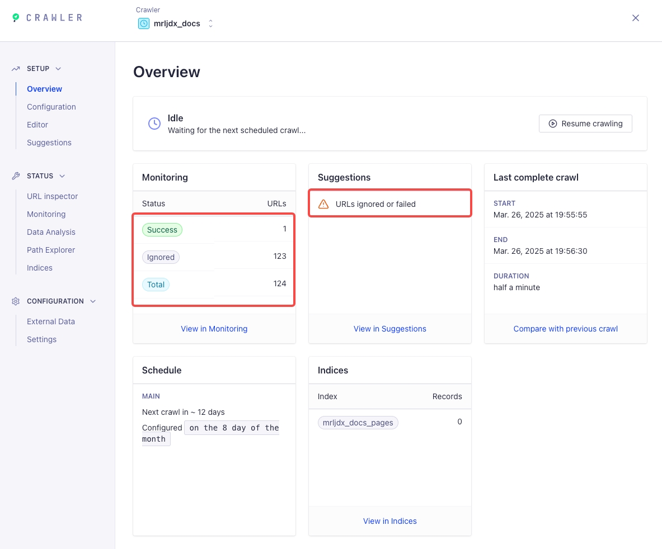Go to Suggestions in sidebar

tap(49, 143)
